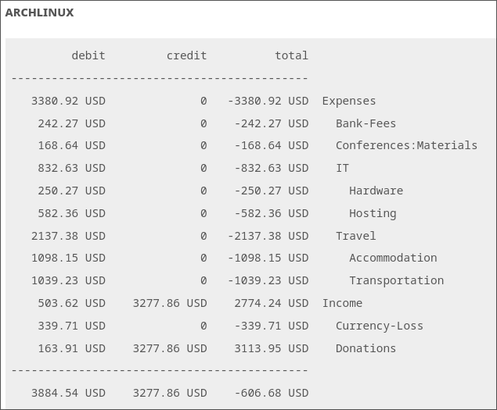Click the Expenses account label
Image resolution: width=497 pixels, height=410 pixels.
tap(348, 102)
